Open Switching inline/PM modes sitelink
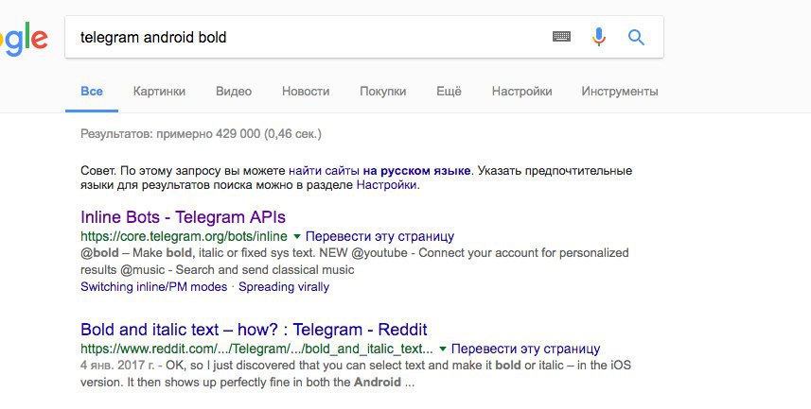The height and width of the screenshot is (409, 811). [154, 286]
